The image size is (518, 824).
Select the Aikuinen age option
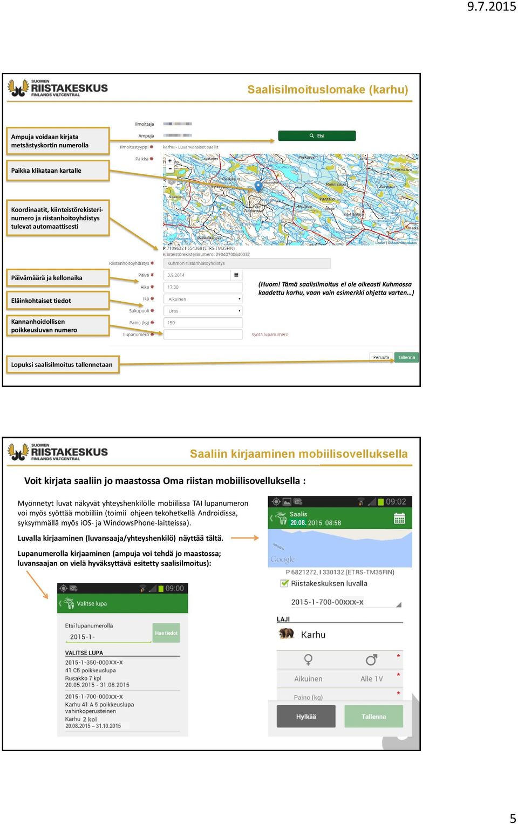[x=308, y=679]
